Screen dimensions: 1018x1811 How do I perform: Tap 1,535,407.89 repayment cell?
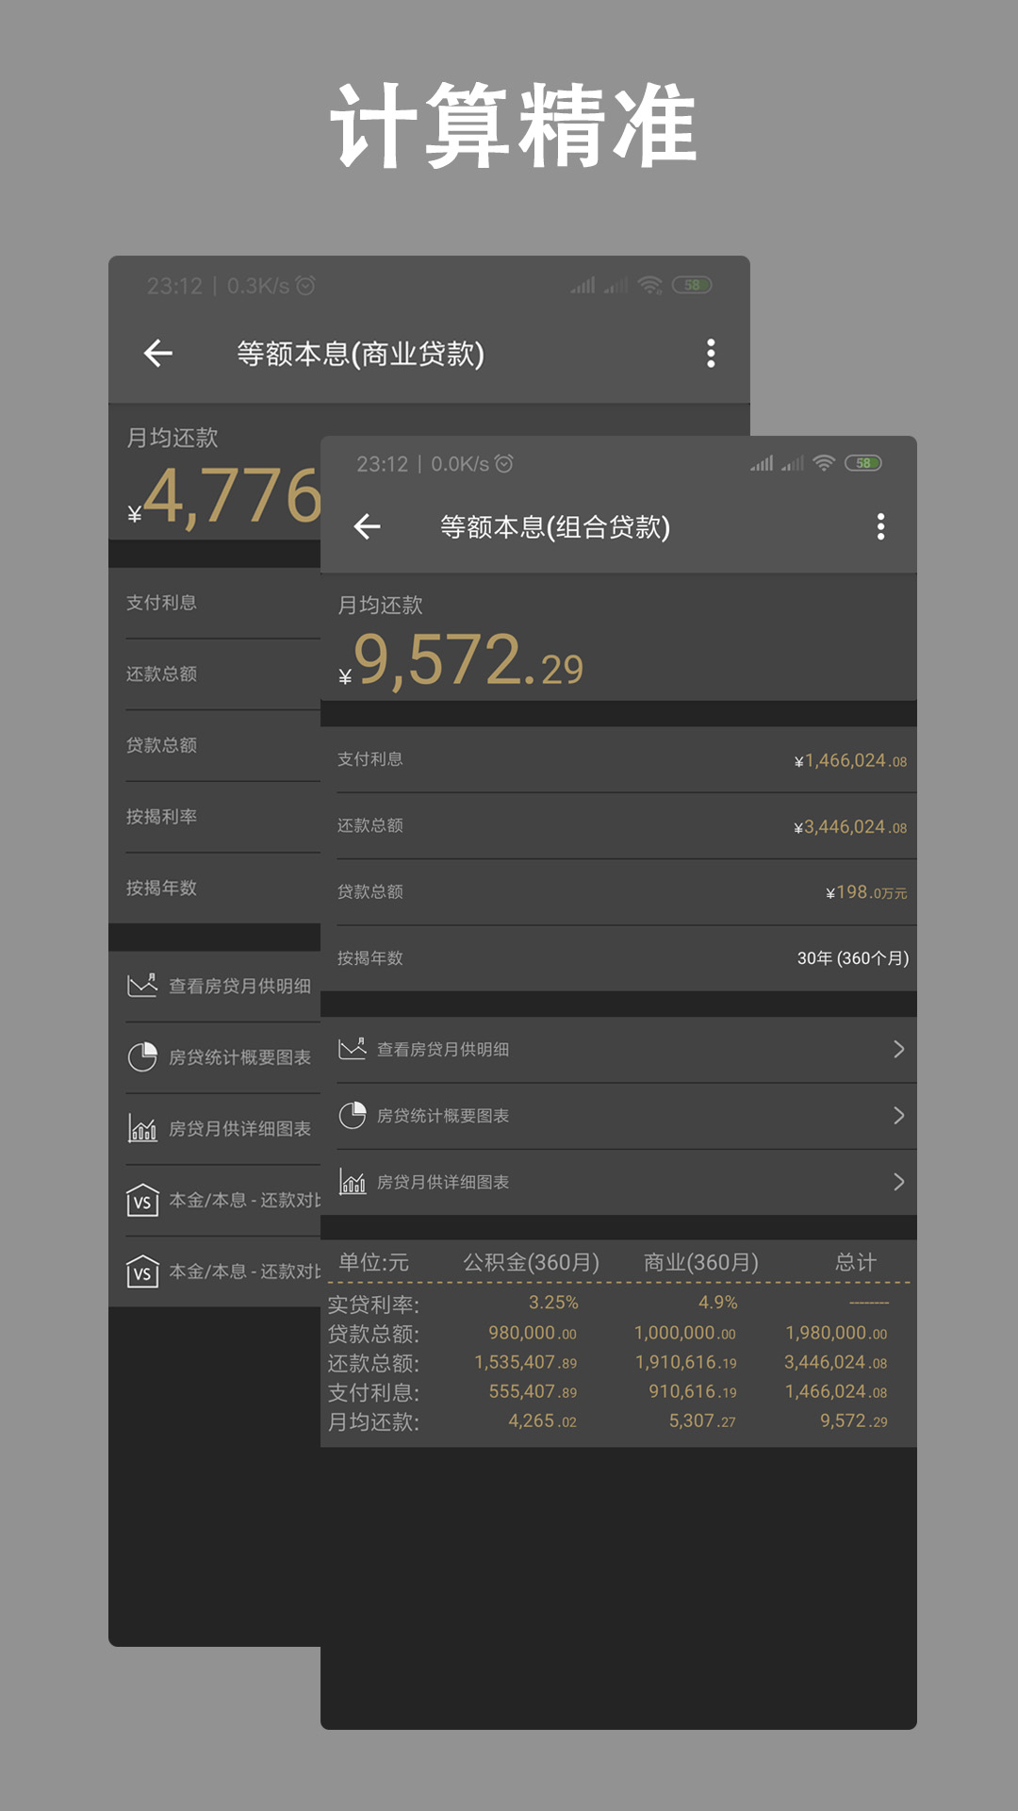[525, 1362]
